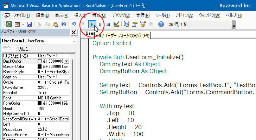Run Sub/UserForm with the green play icon
The height and width of the screenshot is (140, 256).
pyautogui.click(x=92, y=24)
